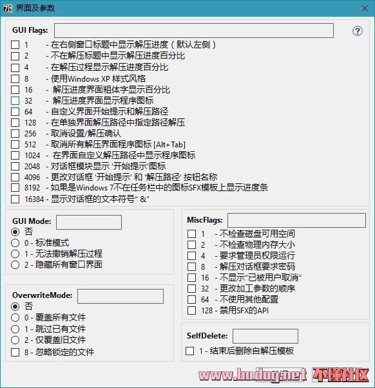
Task: Focus the MiscFlags text box
Action: pyautogui.click(x=296, y=220)
